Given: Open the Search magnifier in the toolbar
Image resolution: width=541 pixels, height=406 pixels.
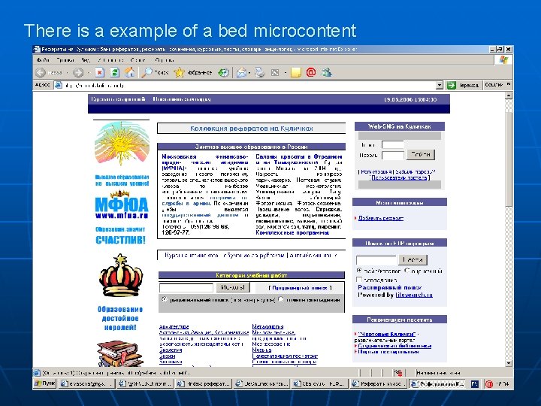Looking at the screenshot, I should coord(147,72).
